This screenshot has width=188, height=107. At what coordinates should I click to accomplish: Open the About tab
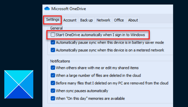pyautogui.click(x=133, y=20)
